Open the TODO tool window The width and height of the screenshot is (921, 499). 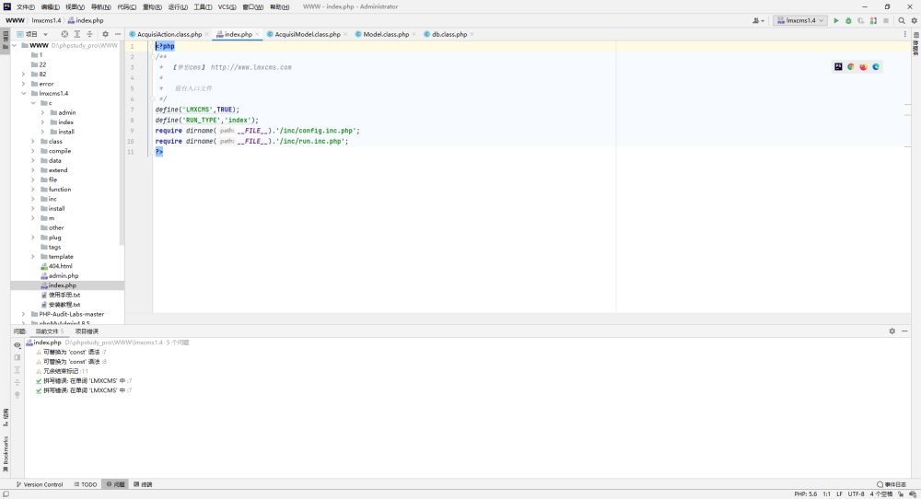(86, 484)
